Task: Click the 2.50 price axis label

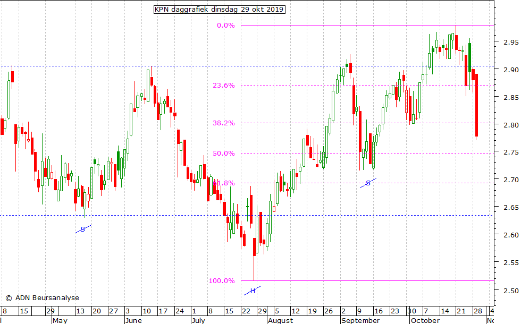Action: [x=511, y=291]
